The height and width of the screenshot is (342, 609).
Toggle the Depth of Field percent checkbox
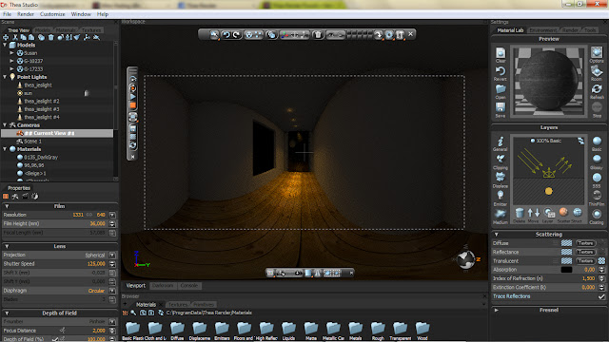(x=55, y=339)
